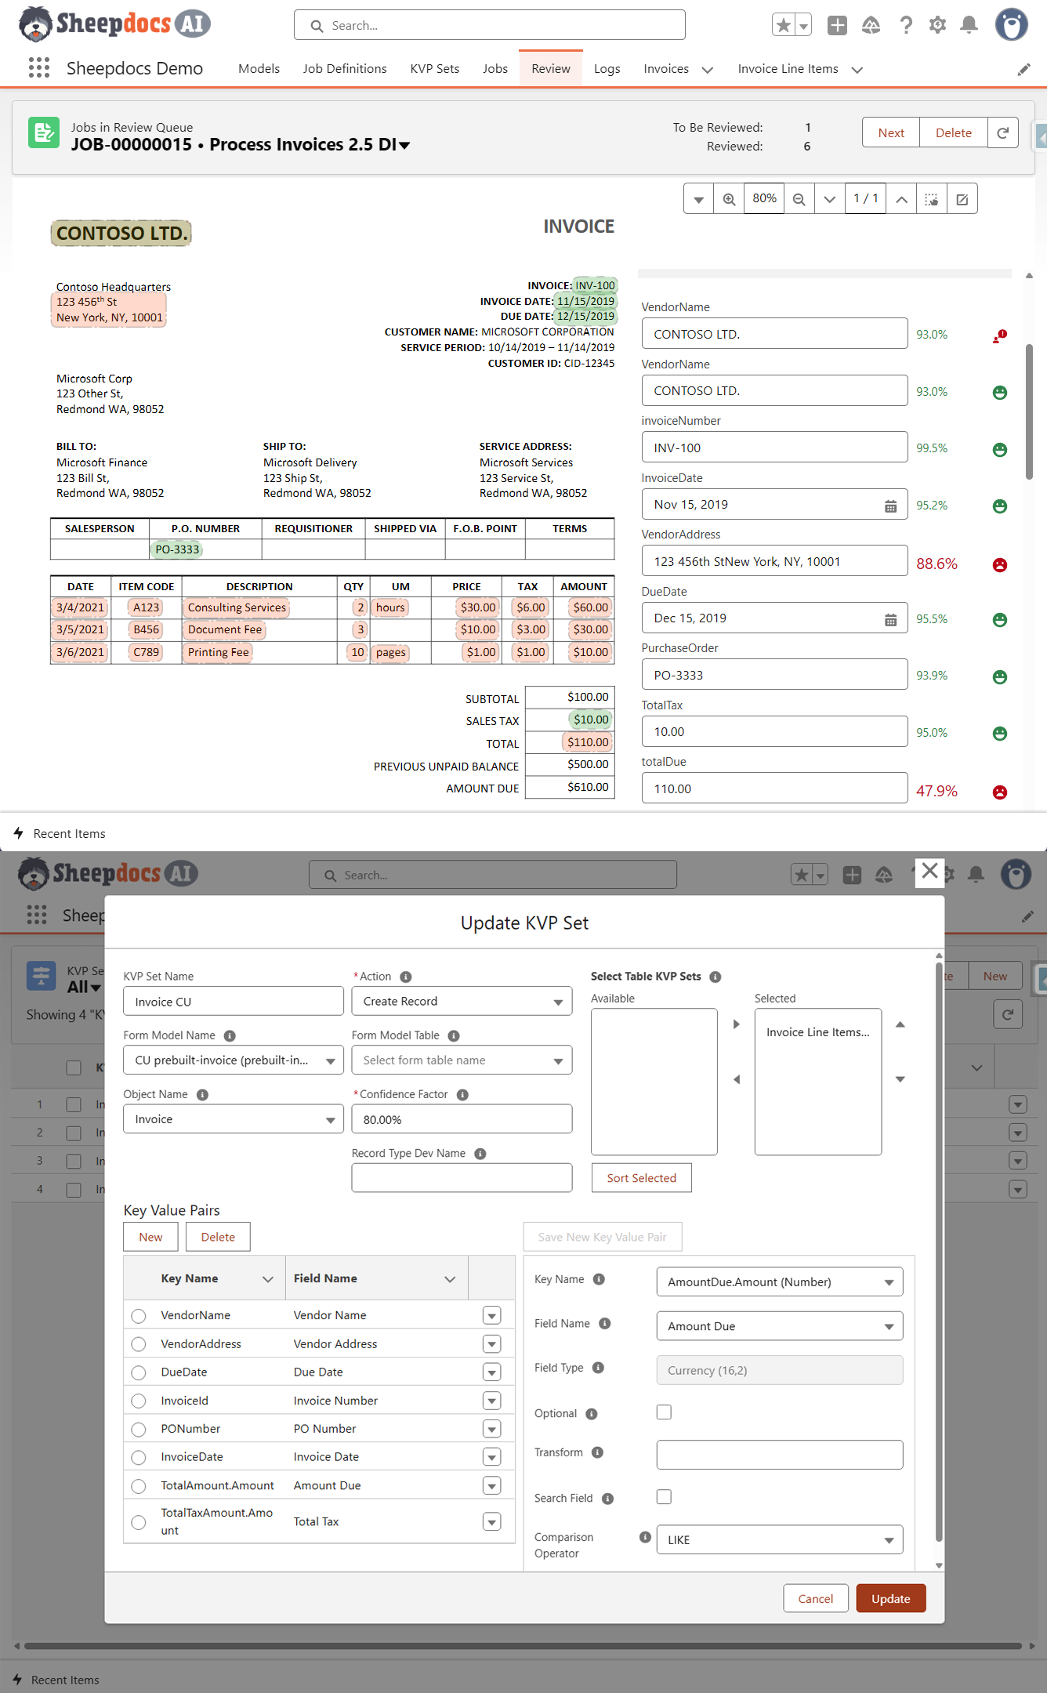Open the InvoiceDate calendar picker

pyautogui.click(x=890, y=506)
